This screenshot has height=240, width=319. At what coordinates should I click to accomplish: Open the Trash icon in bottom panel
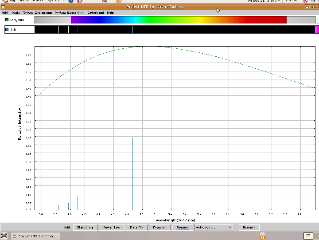(x=263, y=236)
